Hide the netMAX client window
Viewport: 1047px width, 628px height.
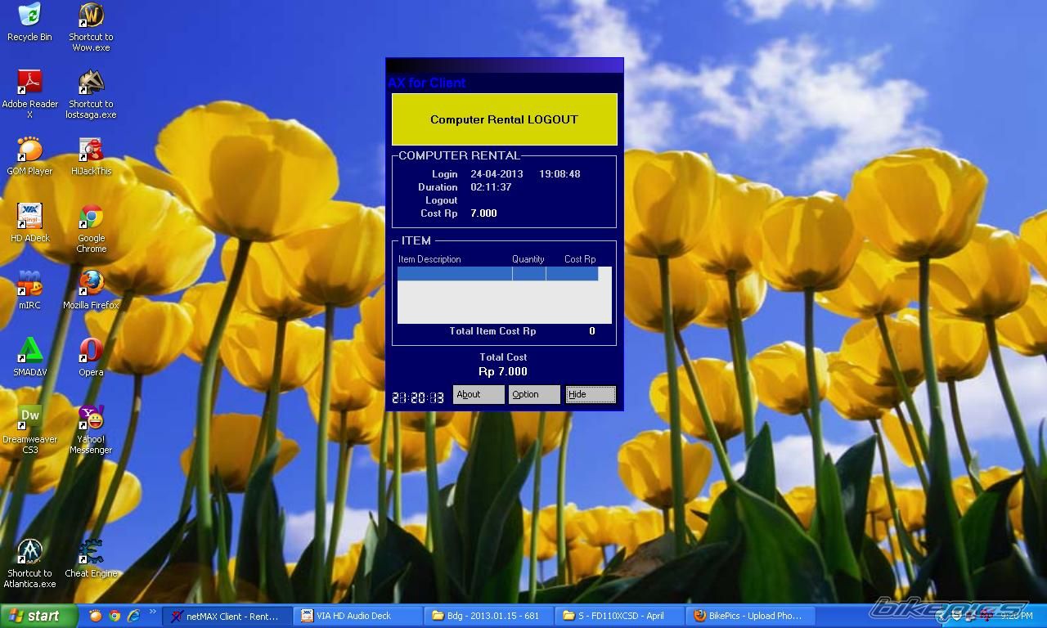[590, 394]
